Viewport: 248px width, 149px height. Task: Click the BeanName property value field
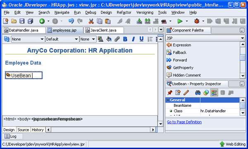click(x=220, y=106)
